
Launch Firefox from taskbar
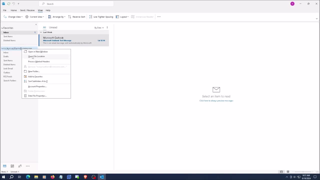click(52, 177)
